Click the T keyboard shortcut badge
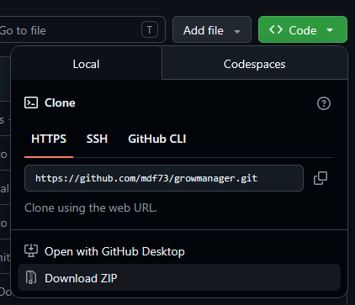The image size is (355, 305). [x=150, y=29]
